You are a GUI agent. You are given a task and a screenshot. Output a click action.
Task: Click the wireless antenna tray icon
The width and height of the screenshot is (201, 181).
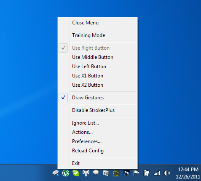click(x=86, y=173)
